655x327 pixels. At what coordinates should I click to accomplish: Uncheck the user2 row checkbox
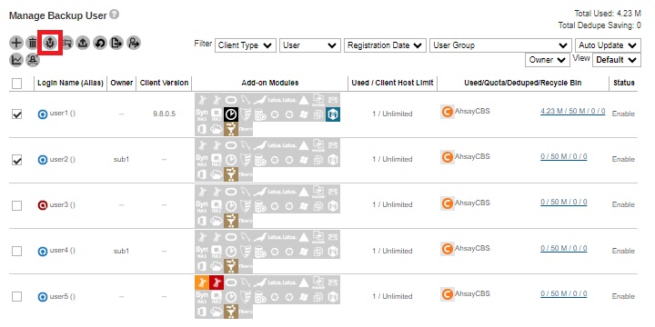(x=16, y=160)
